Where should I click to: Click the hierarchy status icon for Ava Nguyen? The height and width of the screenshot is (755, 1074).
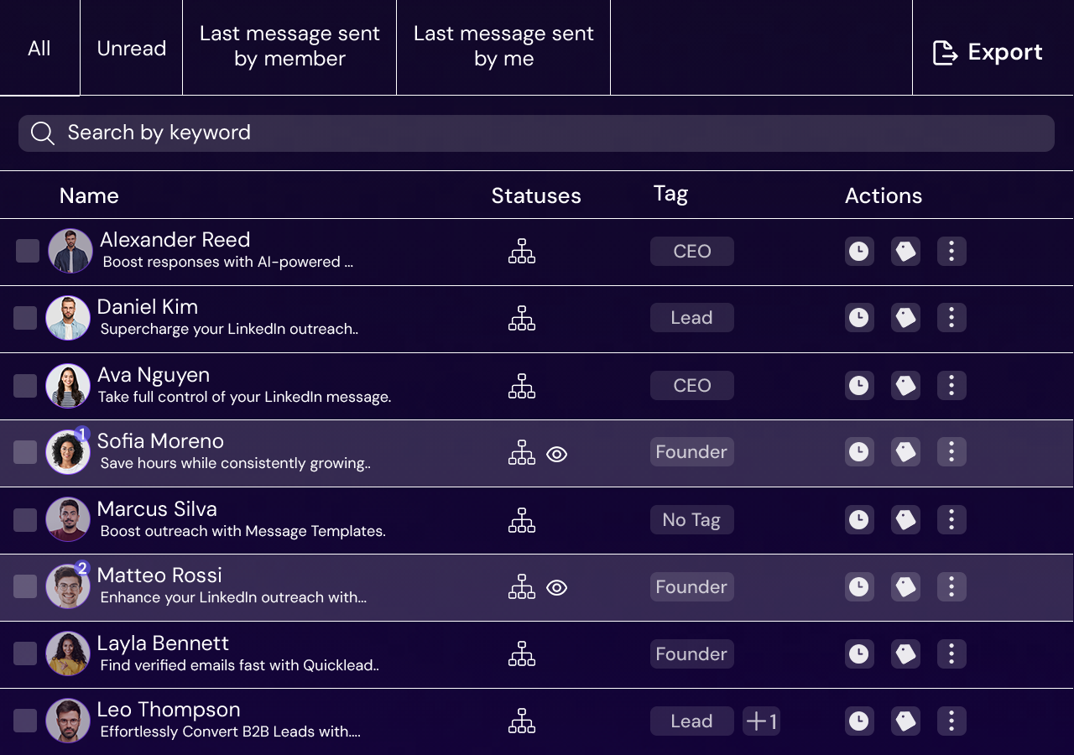522,386
